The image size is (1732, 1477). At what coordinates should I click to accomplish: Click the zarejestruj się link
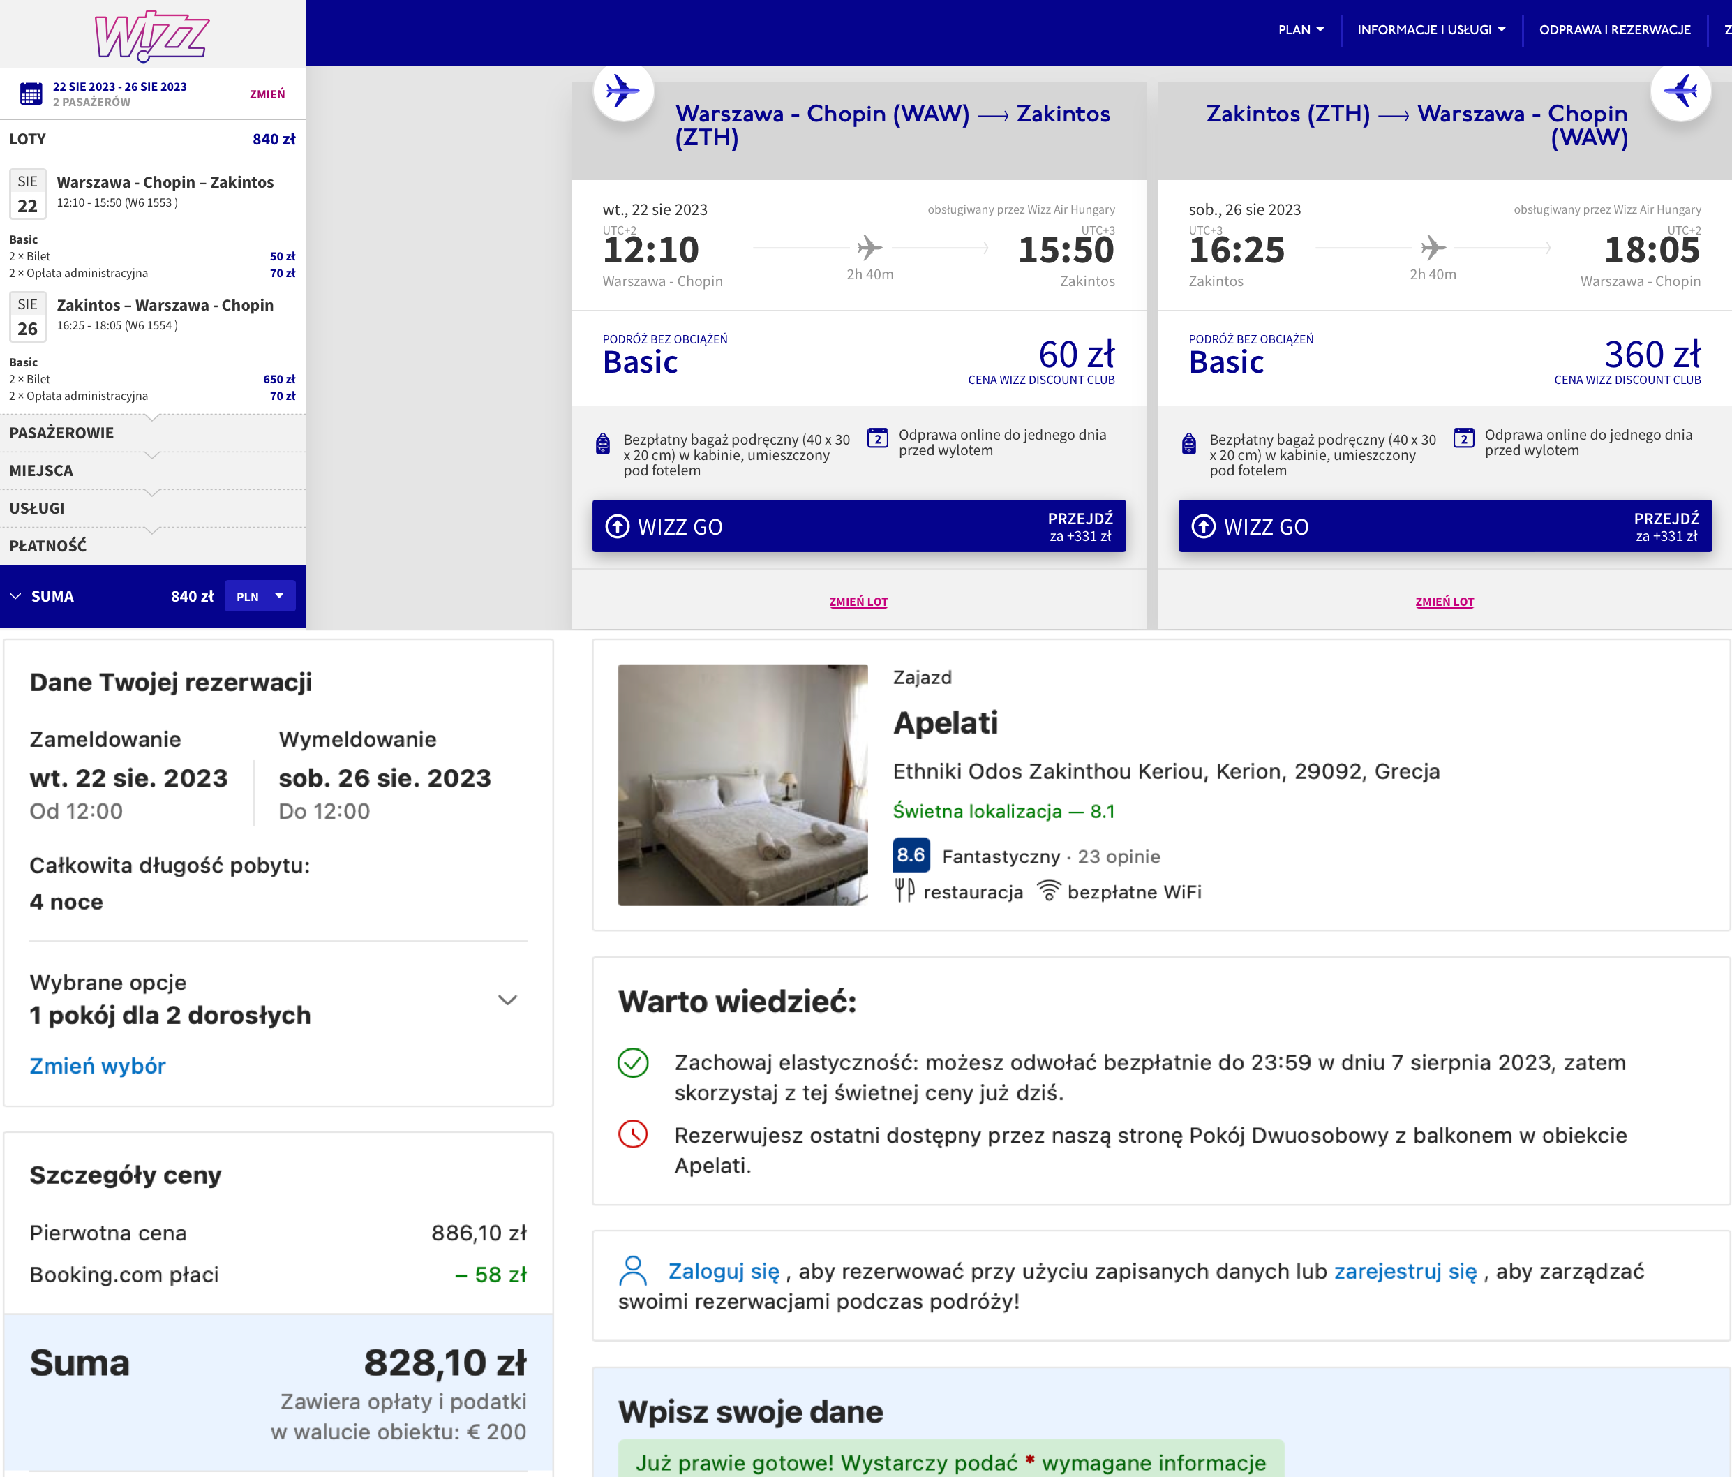tap(1405, 1270)
